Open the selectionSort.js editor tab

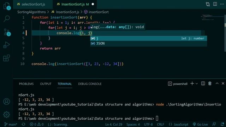click(33, 4)
